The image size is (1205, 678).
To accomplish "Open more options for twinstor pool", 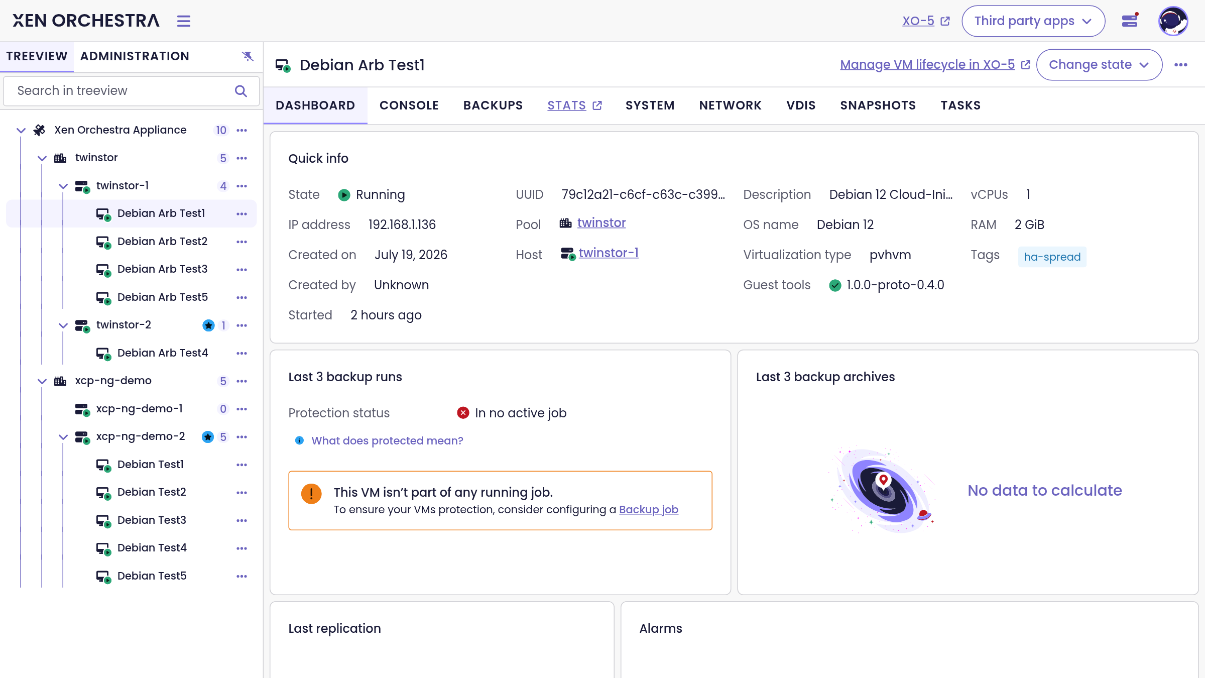I will [242, 158].
